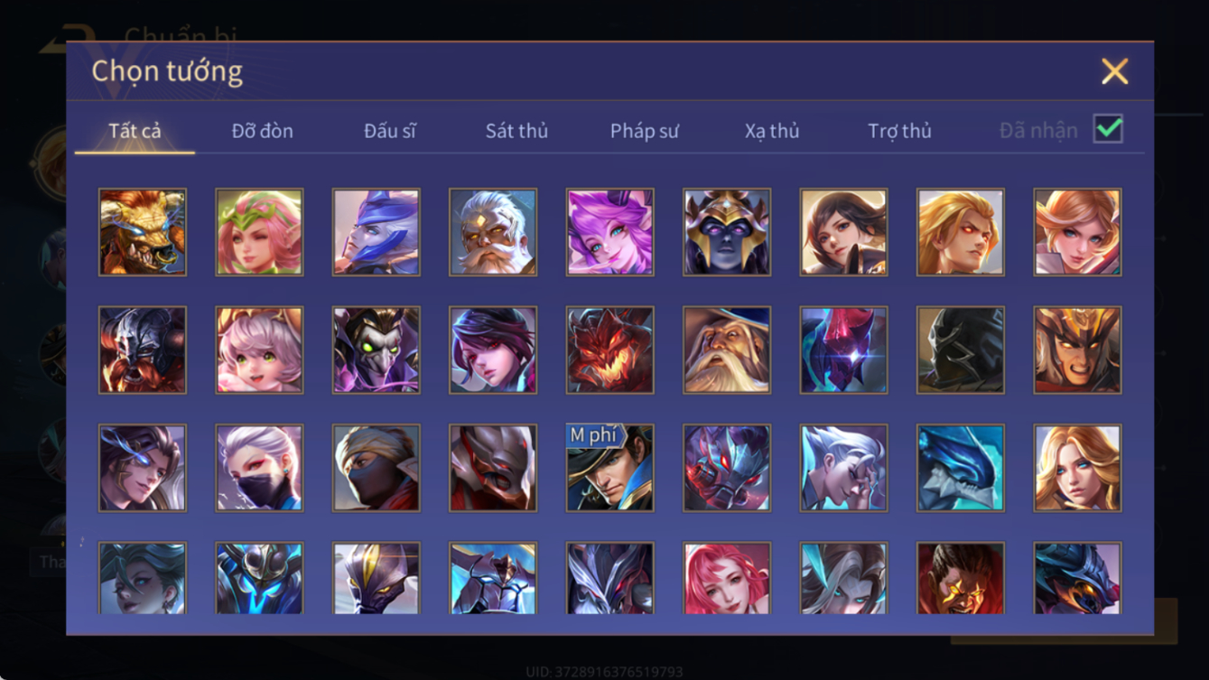The height and width of the screenshot is (680, 1209).
Task: Select the pink-haired green crown hero
Action: tap(259, 232)
